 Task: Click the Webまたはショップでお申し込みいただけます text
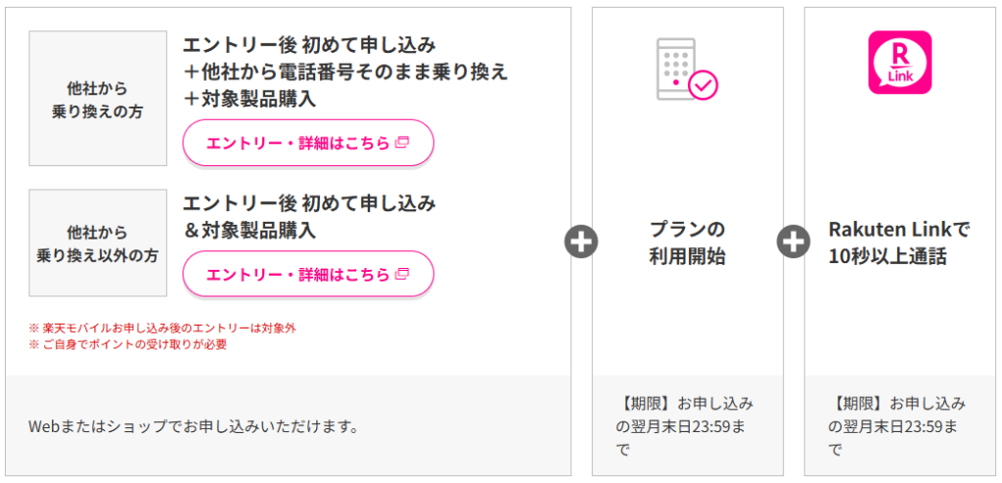coord(193,426)
